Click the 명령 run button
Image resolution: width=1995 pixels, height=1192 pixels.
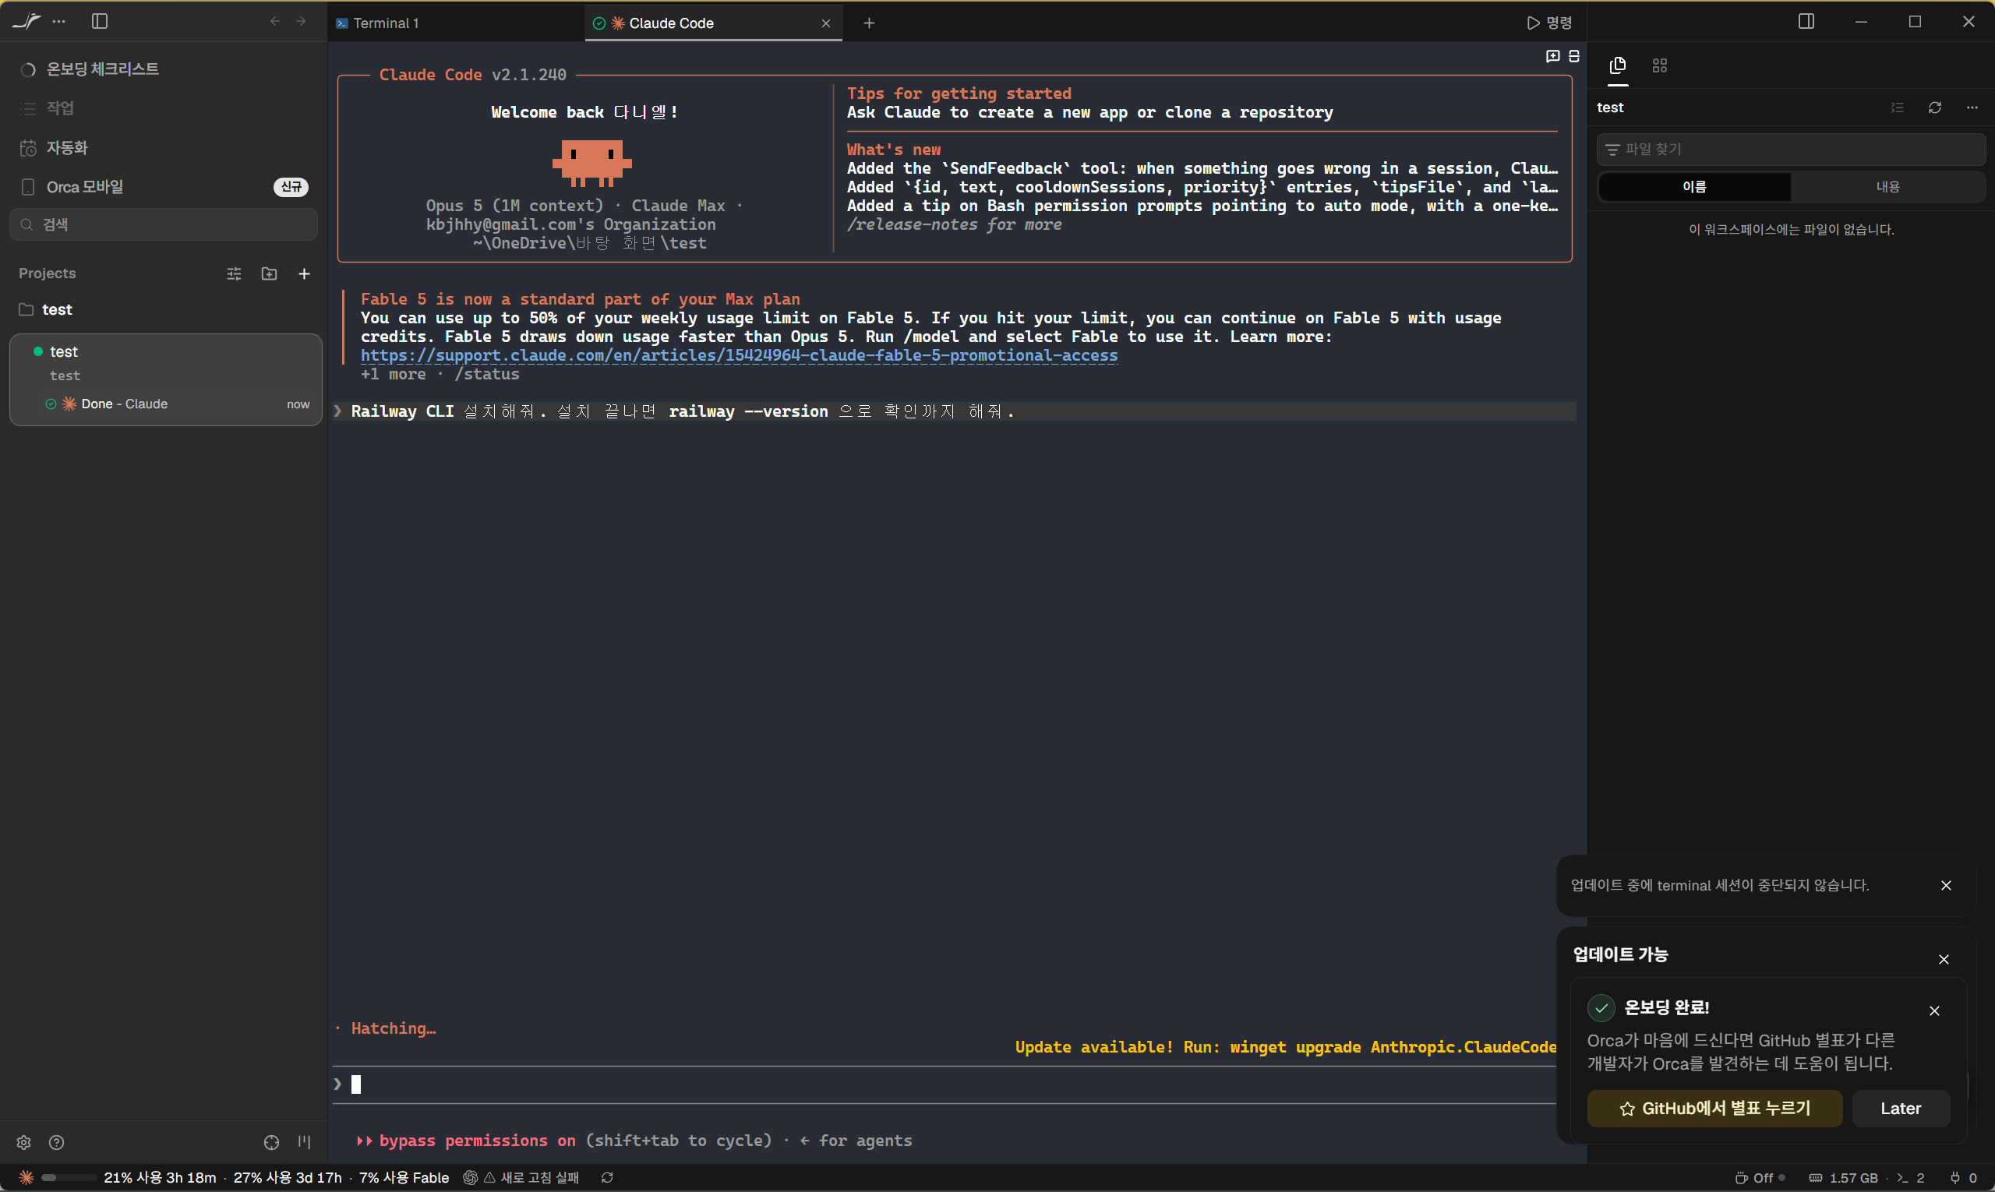point(1549,23)
